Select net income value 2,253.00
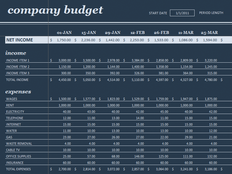This screenshot has height=174, width=232. click(137, 40)
